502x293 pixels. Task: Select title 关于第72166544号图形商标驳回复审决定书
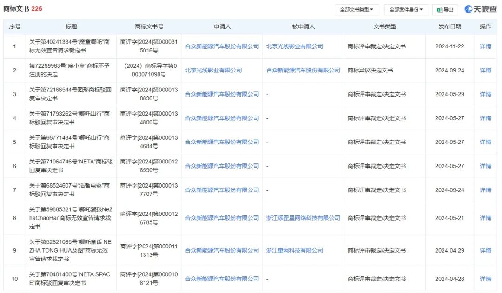point(70,94)
